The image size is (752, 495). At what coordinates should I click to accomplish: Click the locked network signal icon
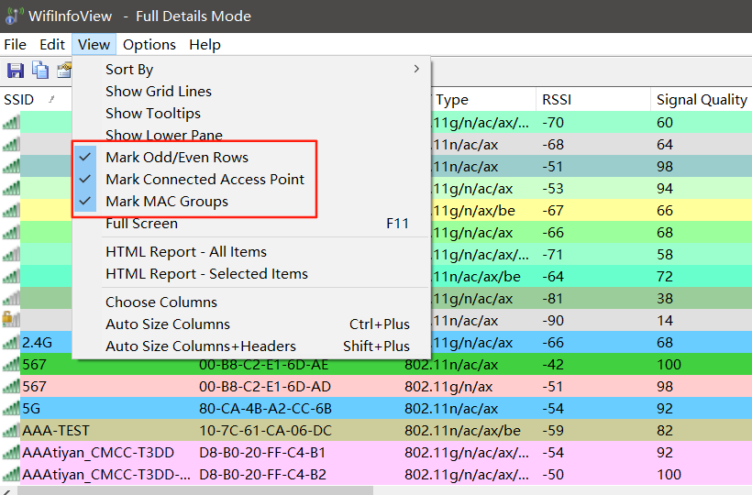pyautogui.click(x=11, y=319)
